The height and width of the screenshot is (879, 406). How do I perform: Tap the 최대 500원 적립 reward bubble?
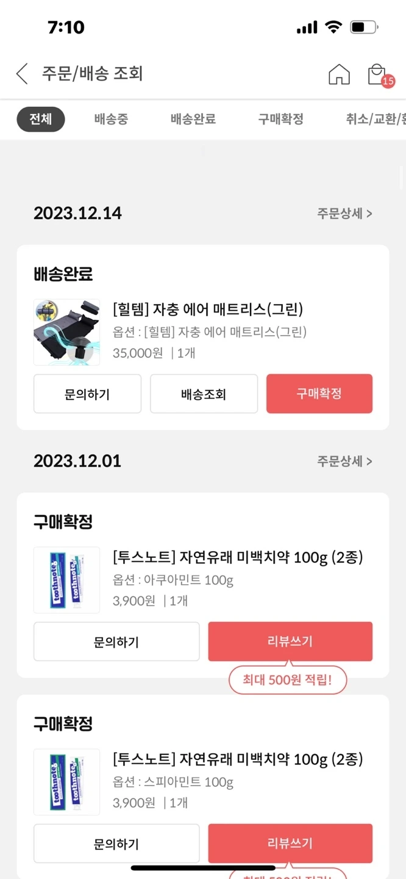coord(287,679)
